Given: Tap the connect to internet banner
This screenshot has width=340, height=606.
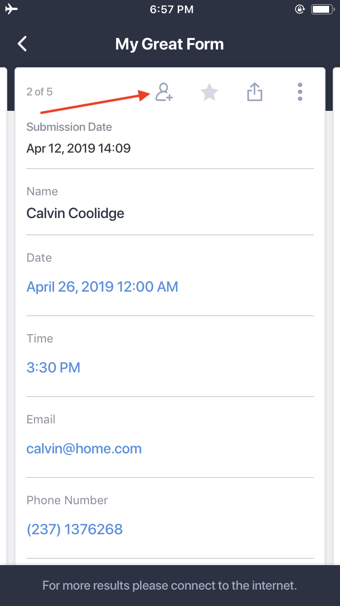Looking at the screenshot, I should (170, 585).
